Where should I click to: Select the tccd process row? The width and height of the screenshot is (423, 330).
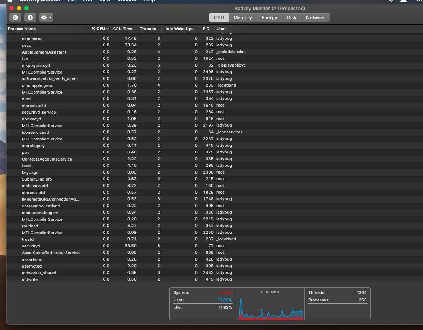215,165
